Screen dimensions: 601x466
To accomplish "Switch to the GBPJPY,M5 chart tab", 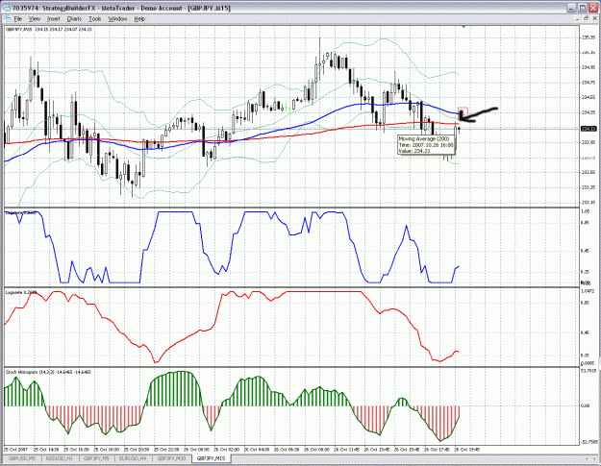I will tap(96, 458).
